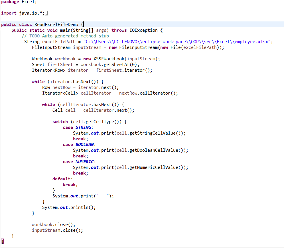Click the highlighted closing brace of the class
Image resolution: width=284 pixels, height=248 pixels.
(x=2, y=241)
